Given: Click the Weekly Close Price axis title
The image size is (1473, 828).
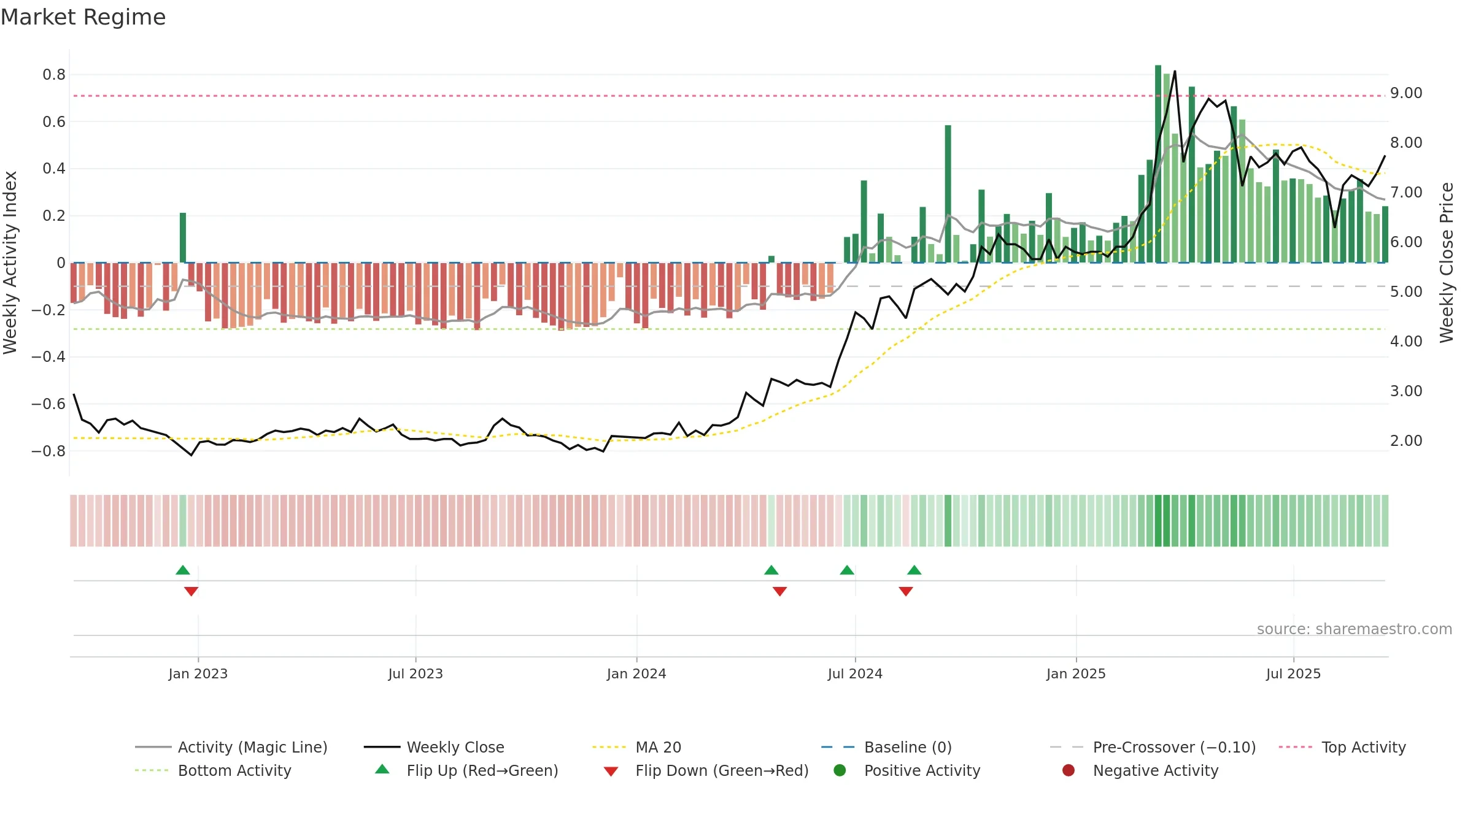Looking at the screenshot, I should (1447, 263).
